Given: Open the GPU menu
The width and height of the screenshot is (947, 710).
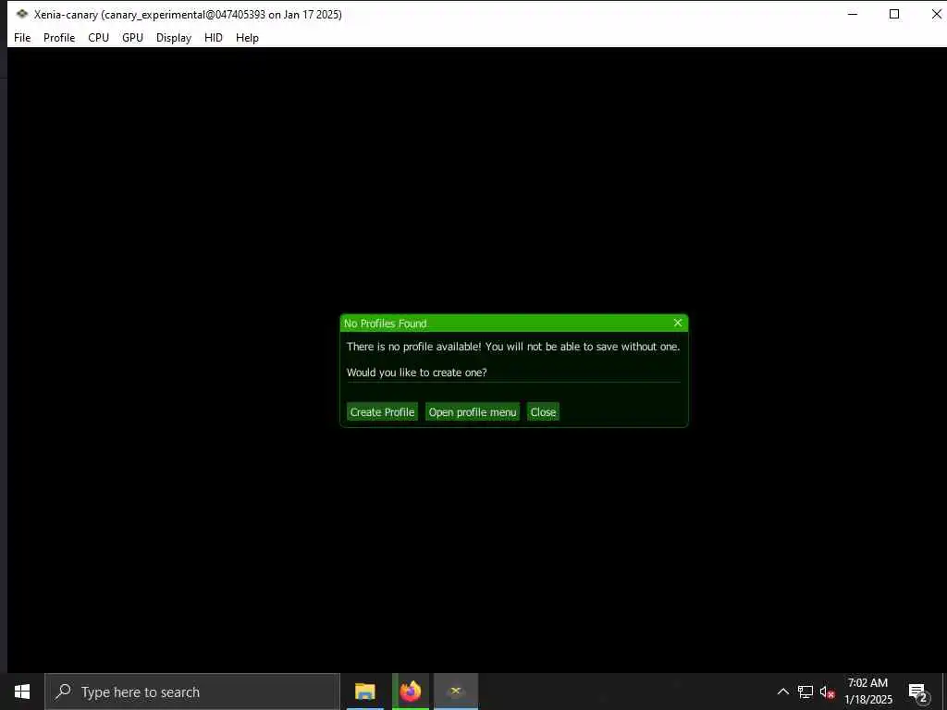Looking at the screenshot, I should (x=132, y=37).
